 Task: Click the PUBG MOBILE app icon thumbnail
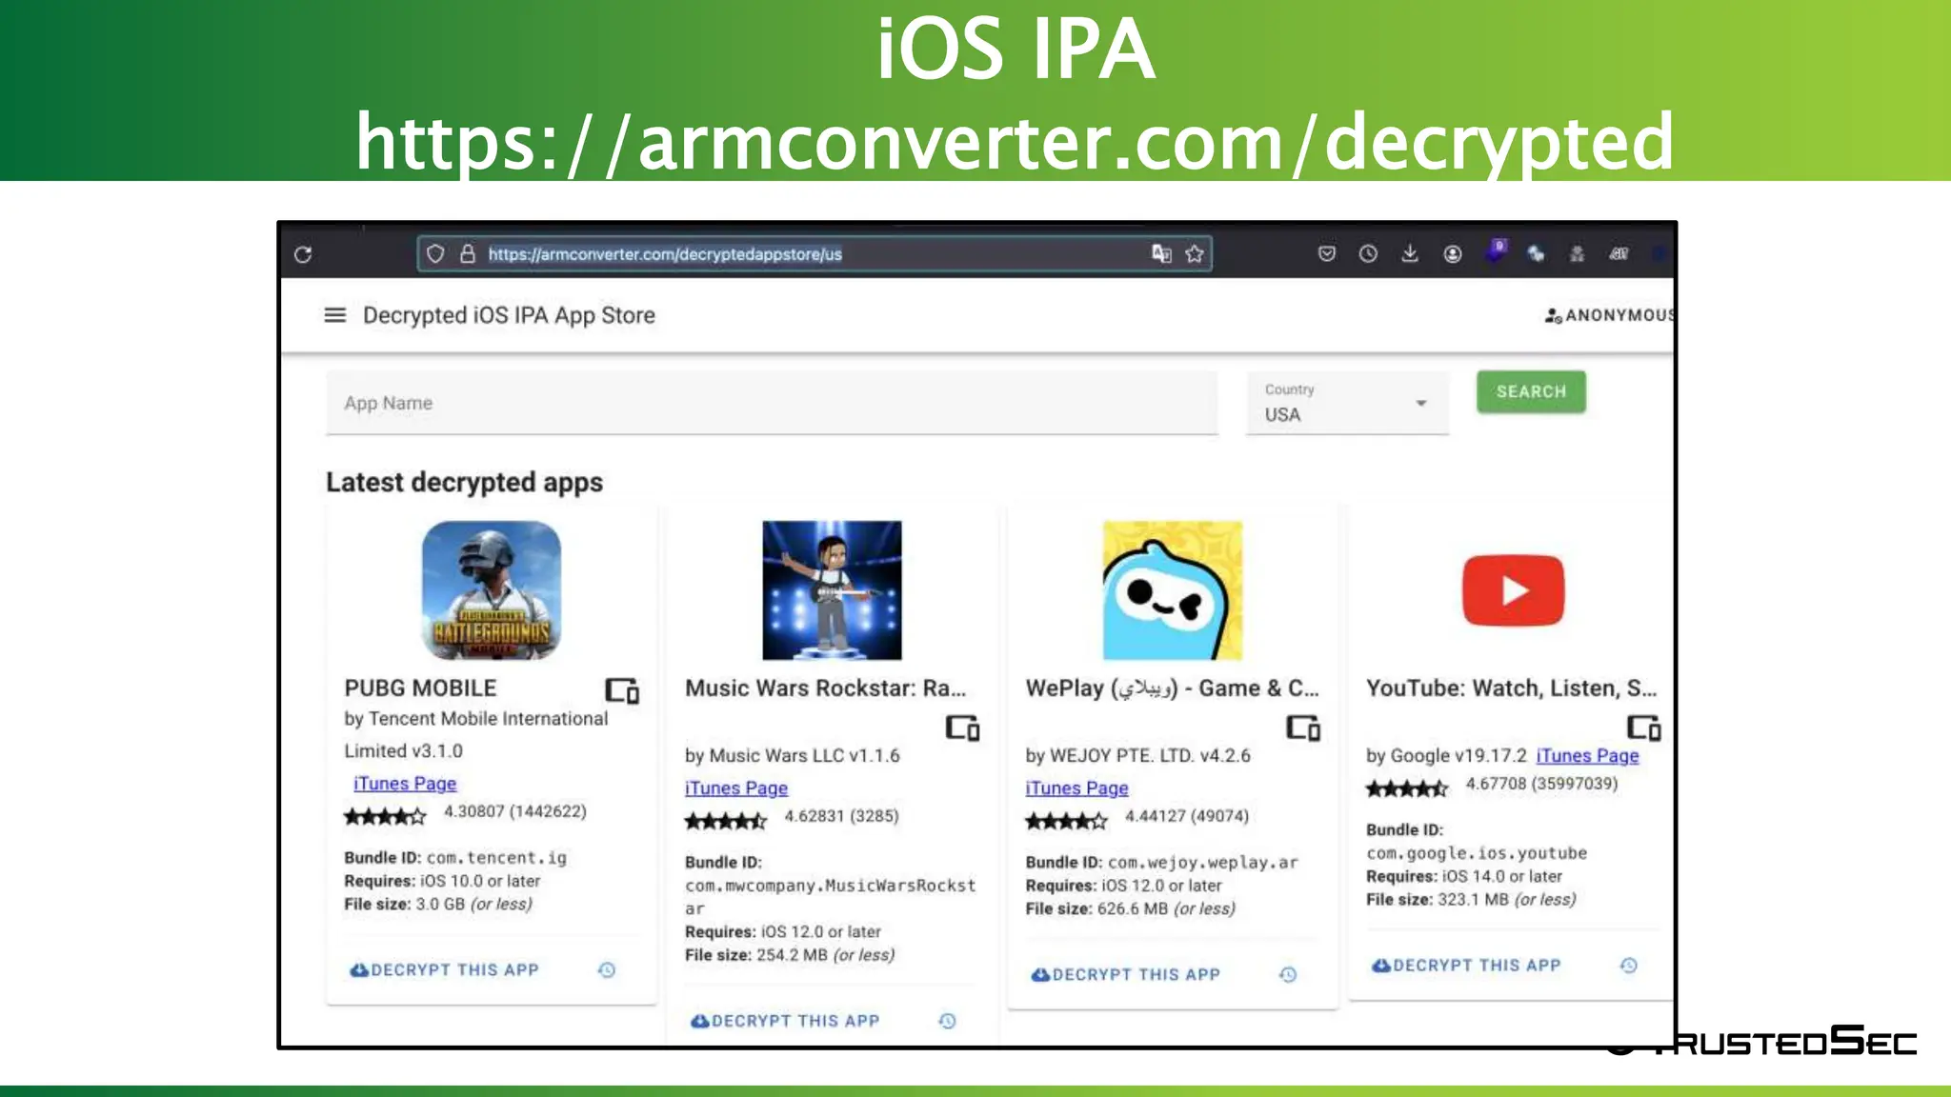coord(492,590)
